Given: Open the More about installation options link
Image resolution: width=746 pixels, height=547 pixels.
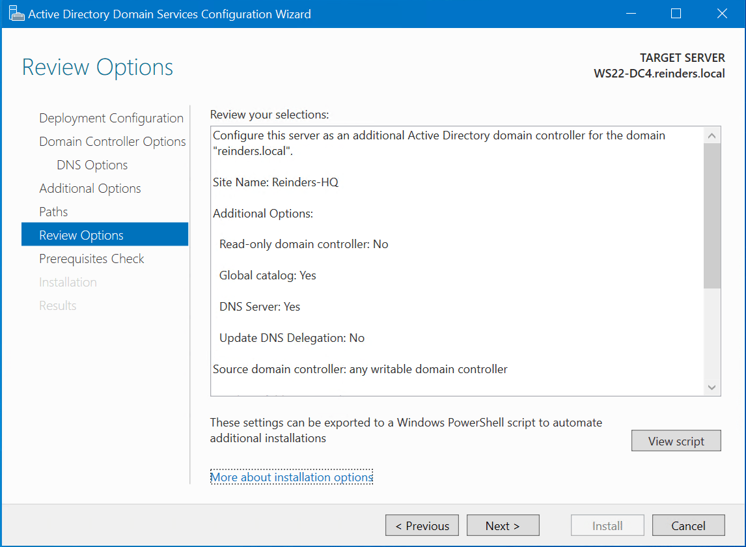Looking at the screenshot, I should [x=292, y=477].
